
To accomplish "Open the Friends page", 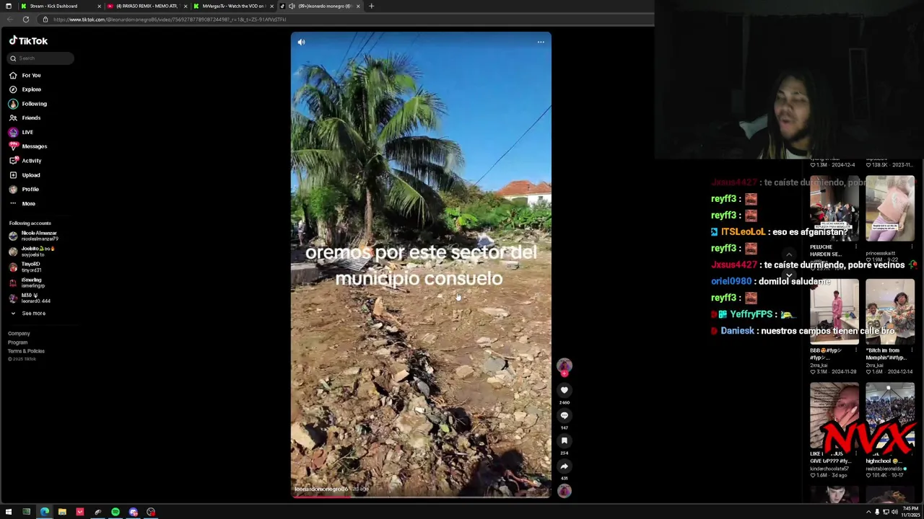I will [25, 117].
